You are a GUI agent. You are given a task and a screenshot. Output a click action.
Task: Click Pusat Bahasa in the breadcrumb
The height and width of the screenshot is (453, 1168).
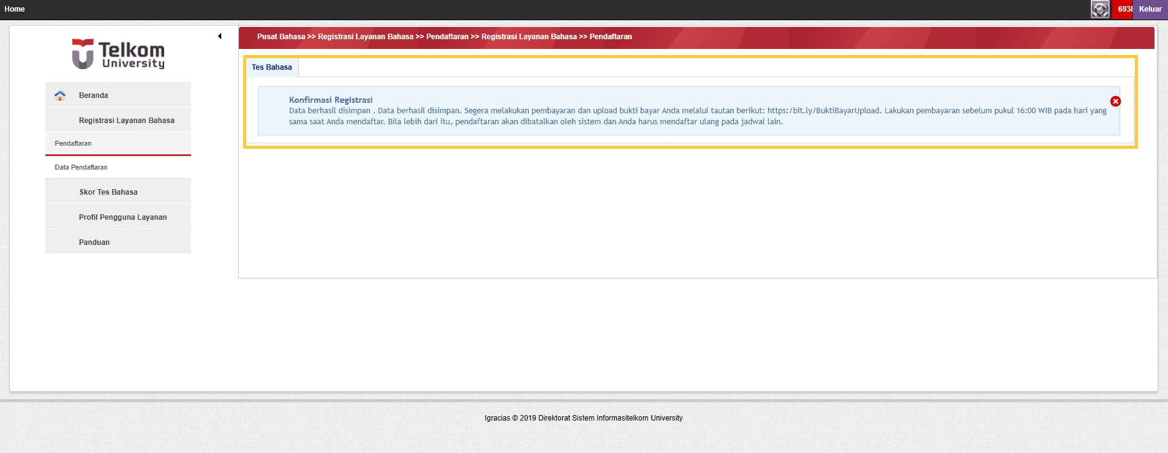281,37
